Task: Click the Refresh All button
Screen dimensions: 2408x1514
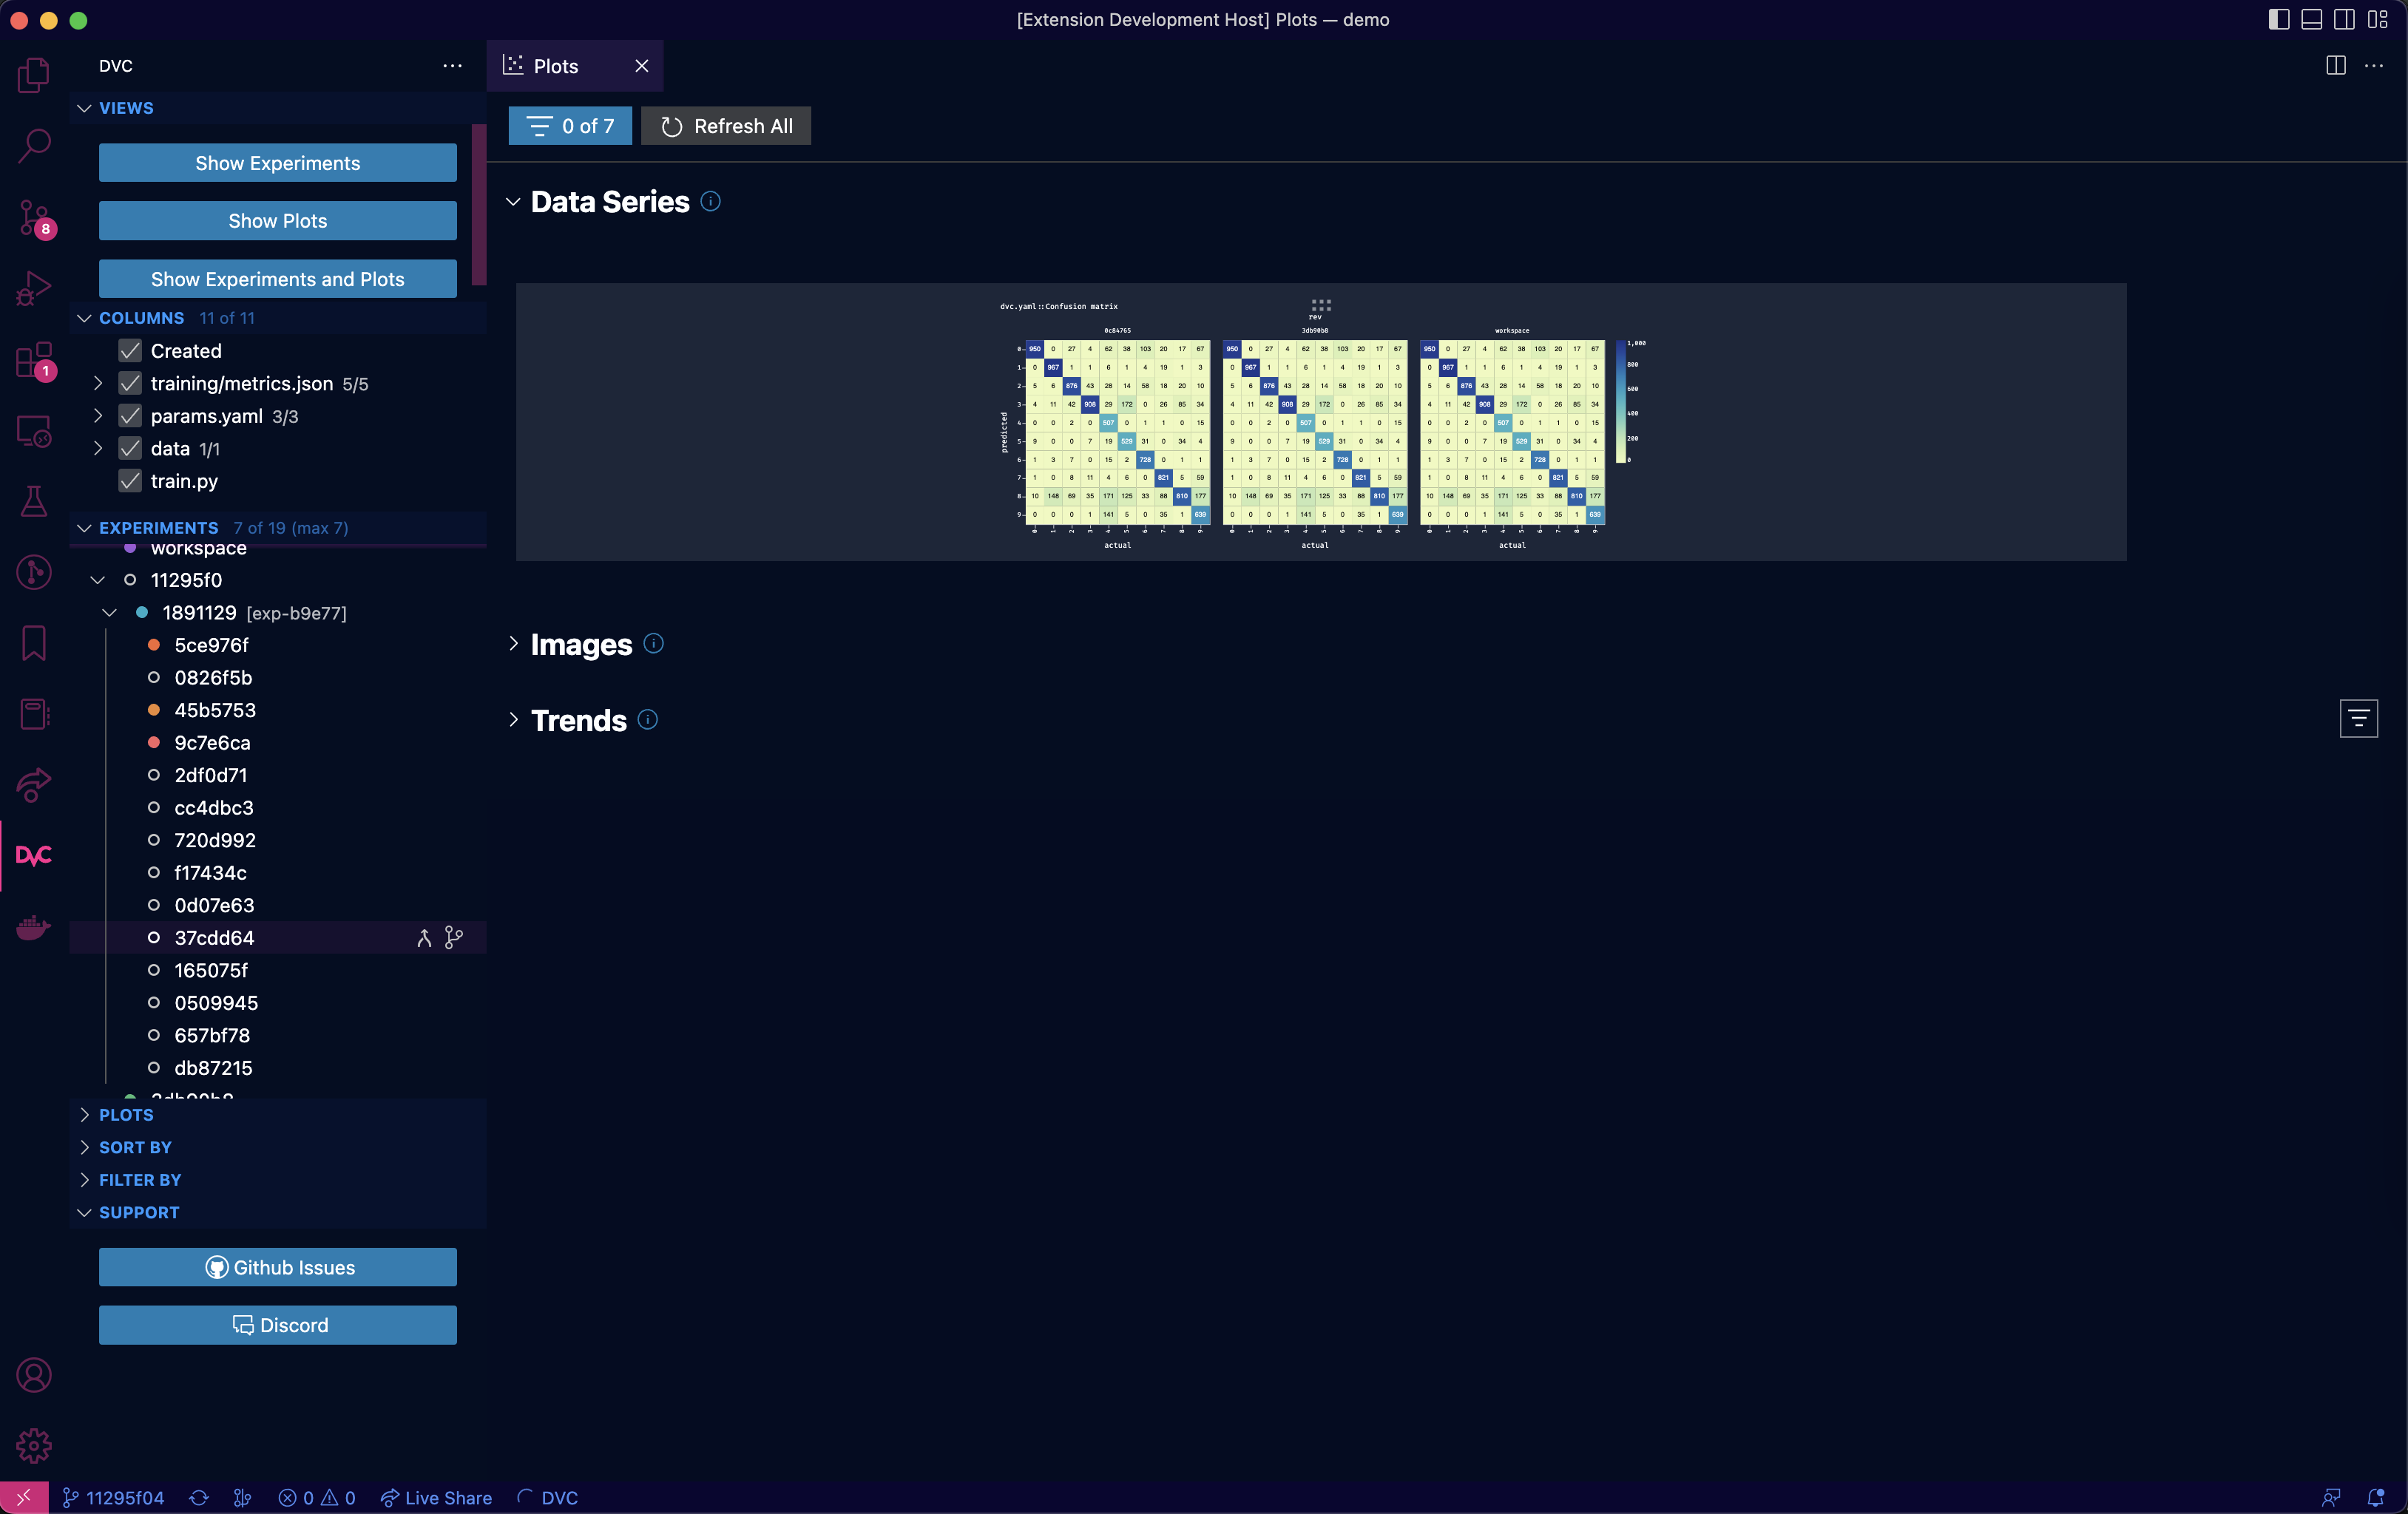Action: point(725,126)
